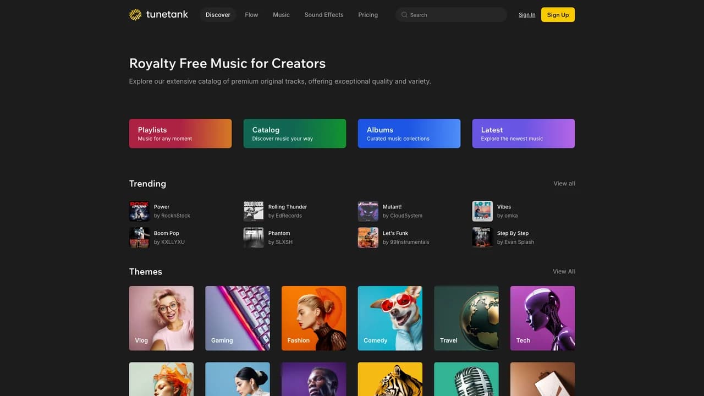Open the Vlog theme tile
Viewport: 704px width, 396px height.
pyautogui.click(x=161, y=318)
